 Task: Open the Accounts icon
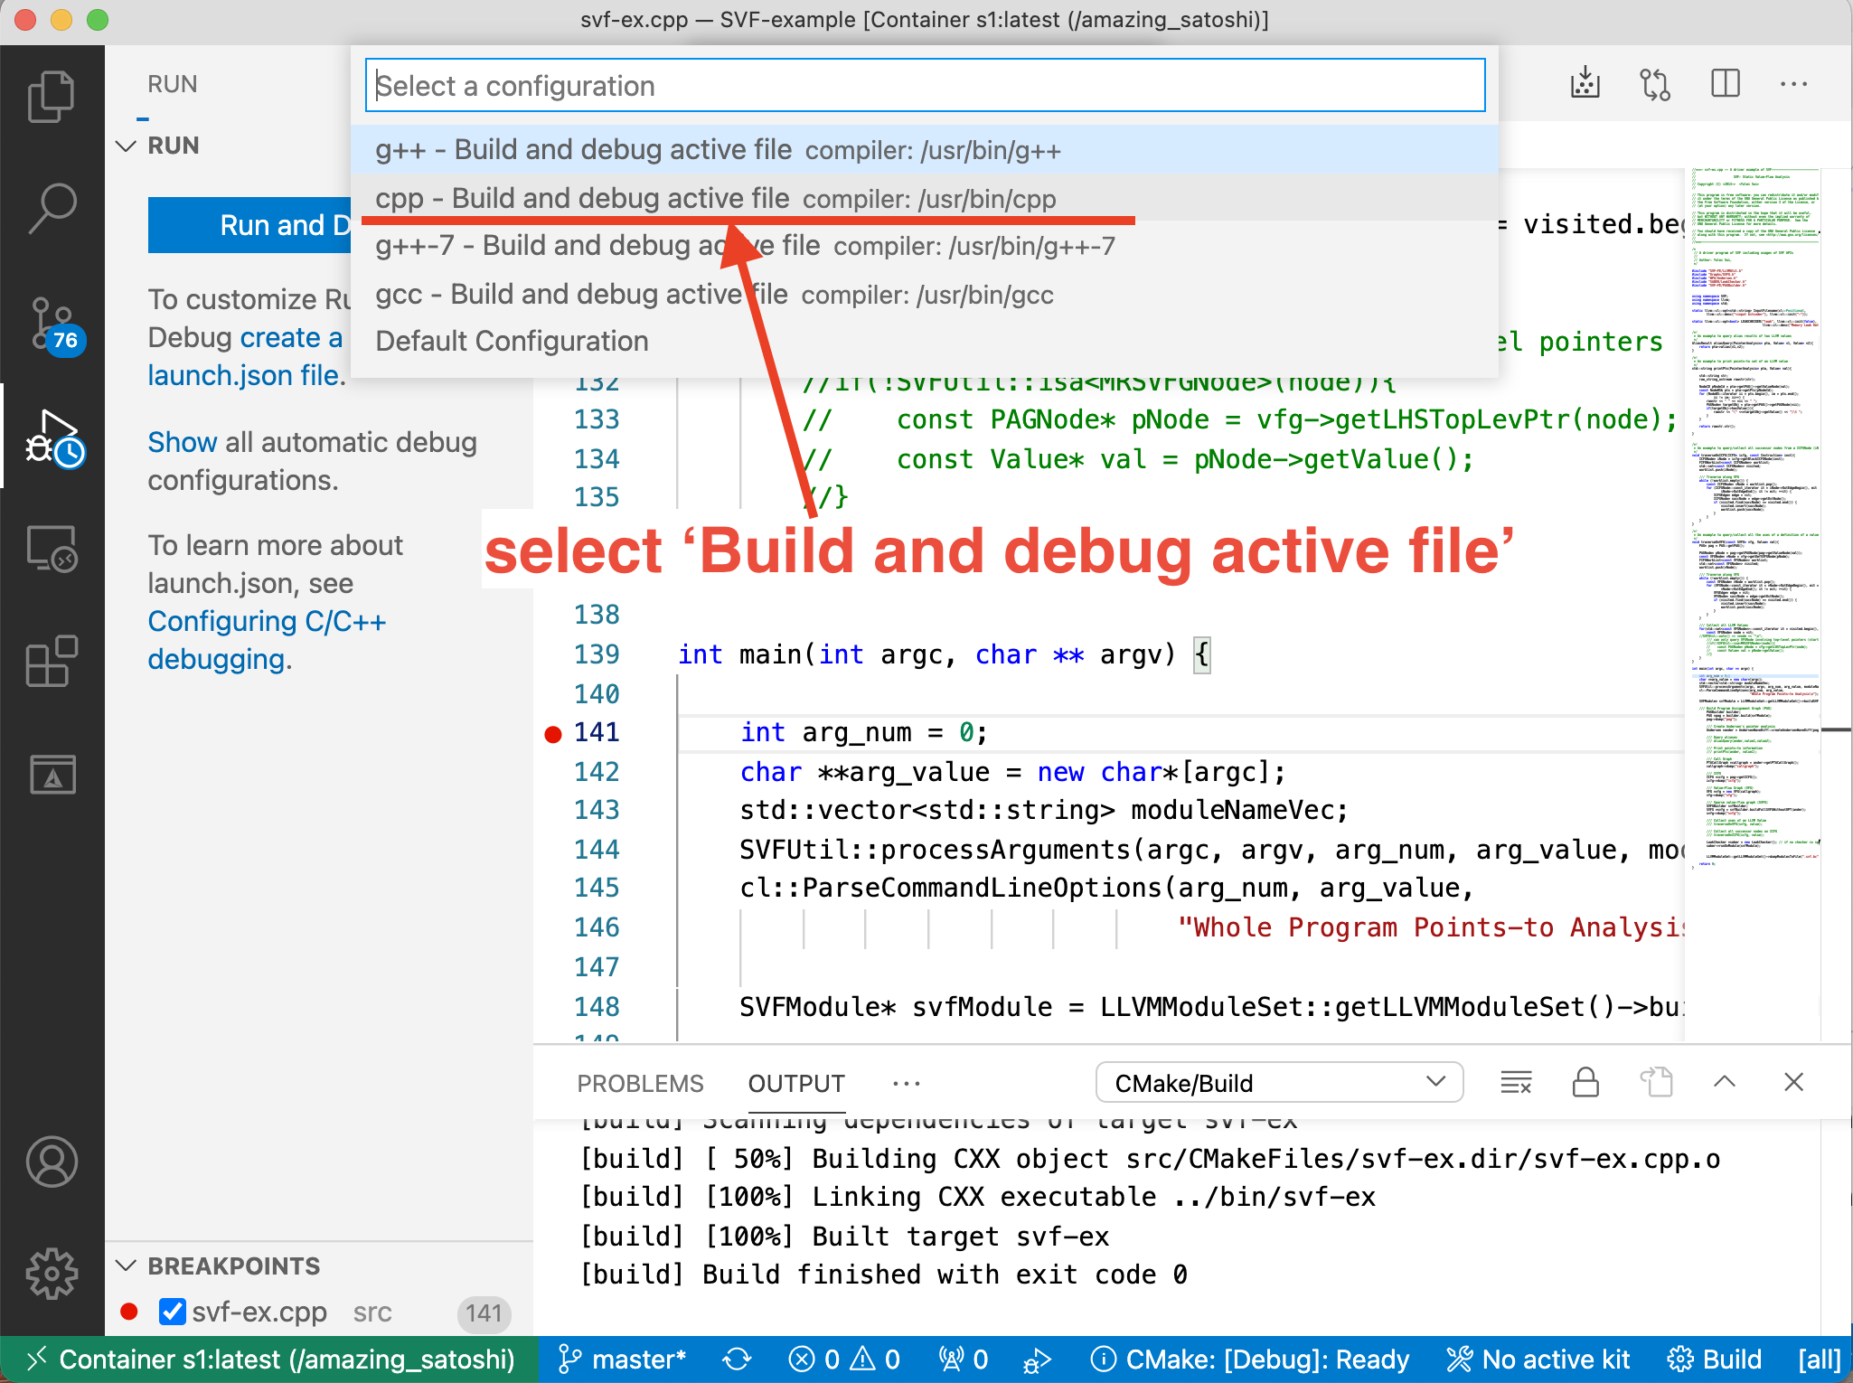[x=52, y=1162]
